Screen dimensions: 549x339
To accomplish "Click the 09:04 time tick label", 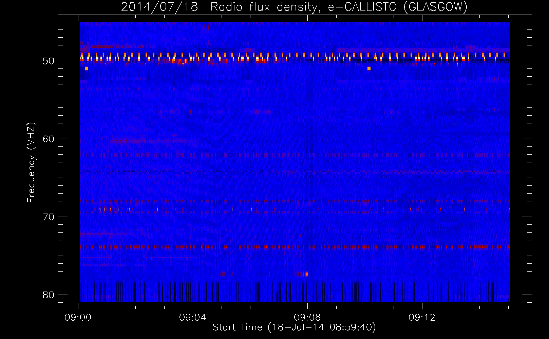I will [193, 318].
